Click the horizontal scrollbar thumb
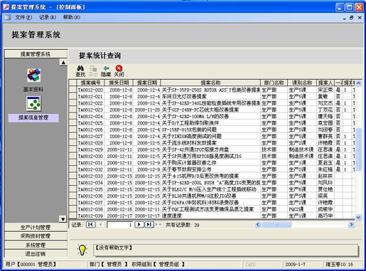The width and height of the screenshot is (366, 271). click(276, 225)
